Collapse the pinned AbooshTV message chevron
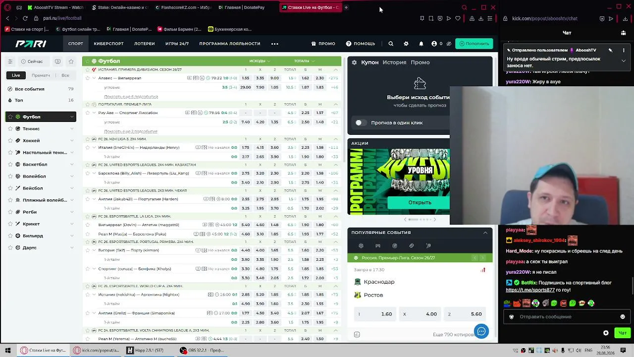Screen dimensions: 634x357 [624, 60]
